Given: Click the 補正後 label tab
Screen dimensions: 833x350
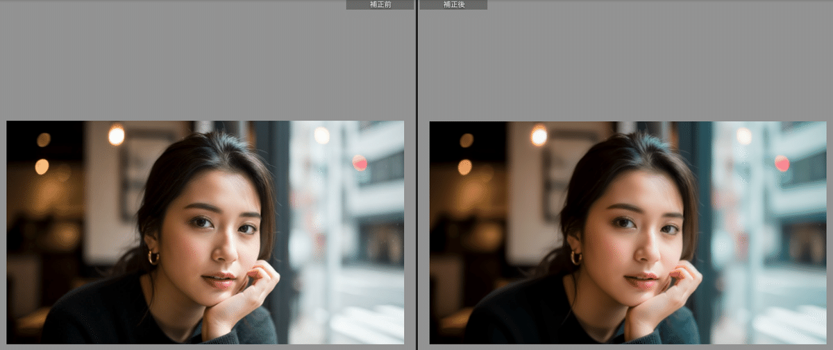Looking at the screenshot, I should 453,5.
